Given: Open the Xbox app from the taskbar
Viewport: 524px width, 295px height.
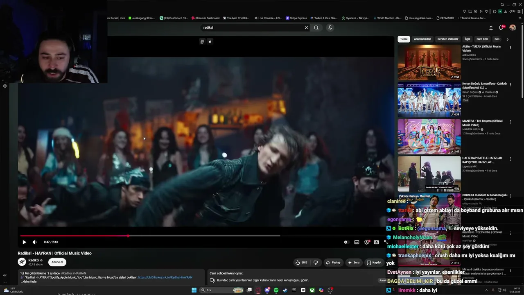Looking at the screenshot, I should (x=312, y=290).
